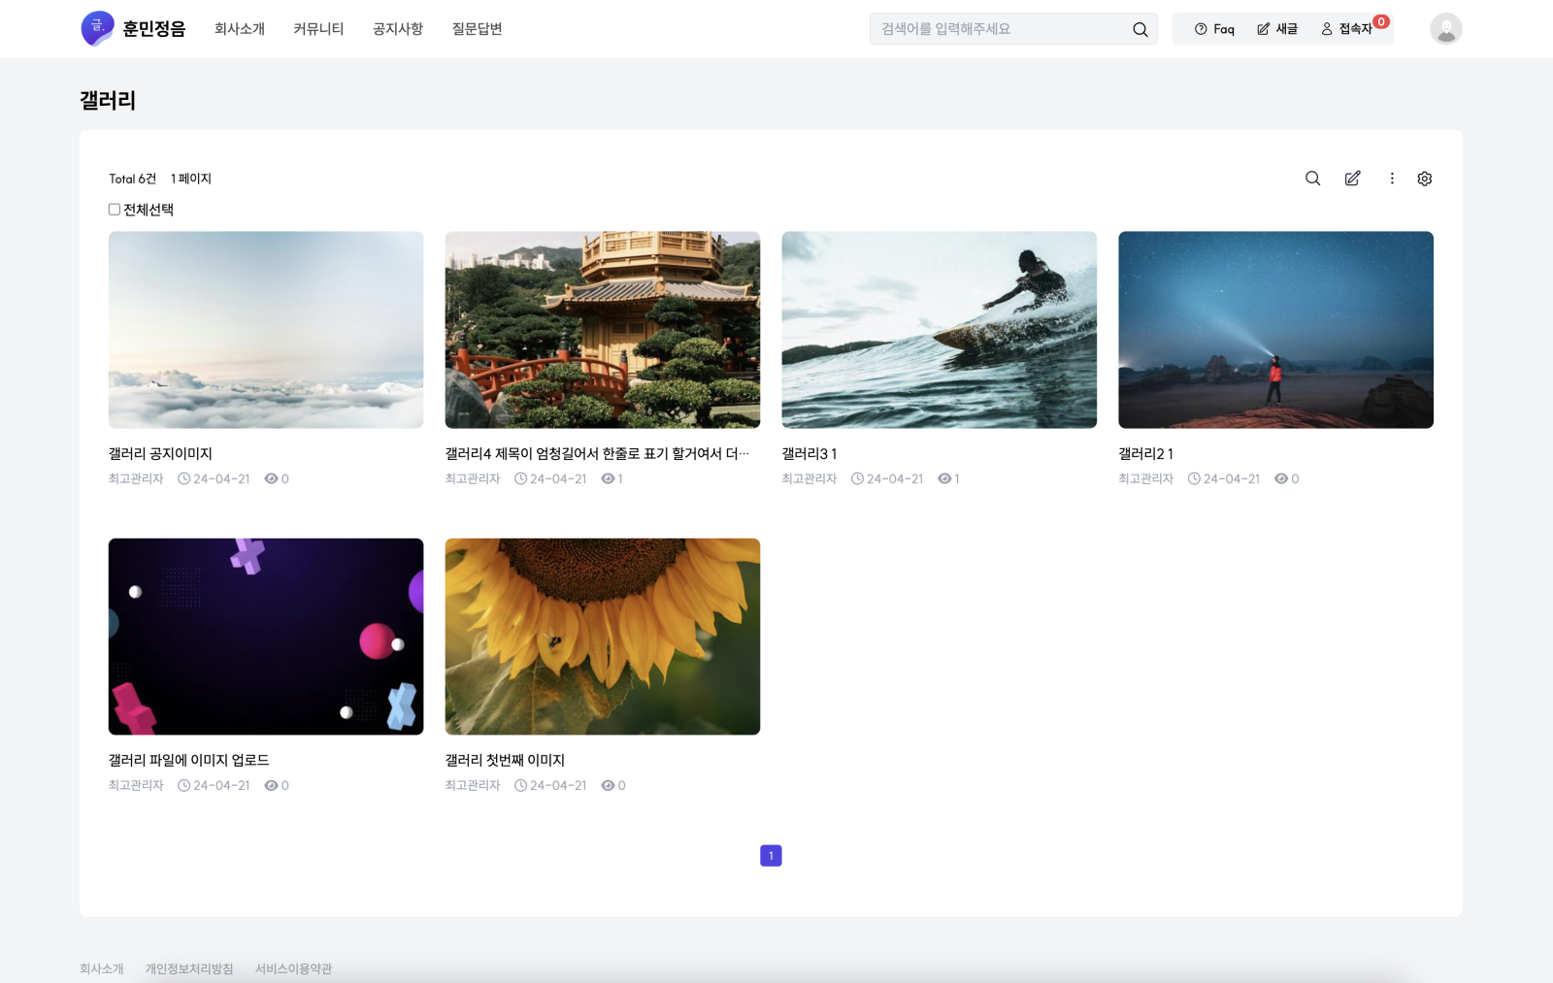Click the 훈민정음 logo icon
The height and width of the screenshot is (983, 1553).
pos(97,28)
